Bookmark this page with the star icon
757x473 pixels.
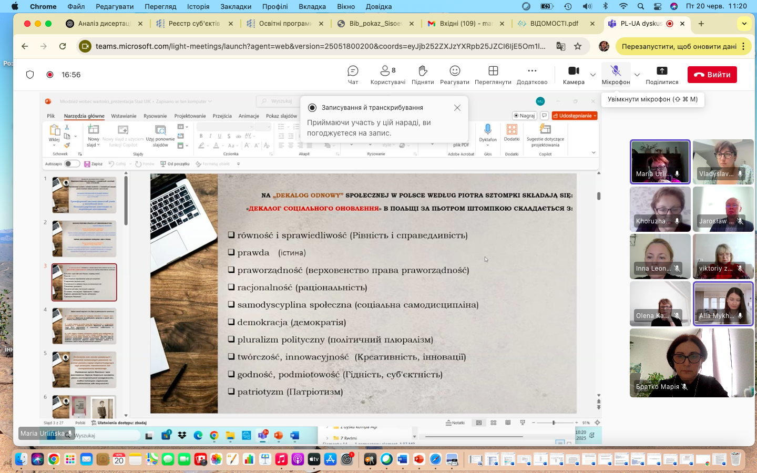[578, 46]
